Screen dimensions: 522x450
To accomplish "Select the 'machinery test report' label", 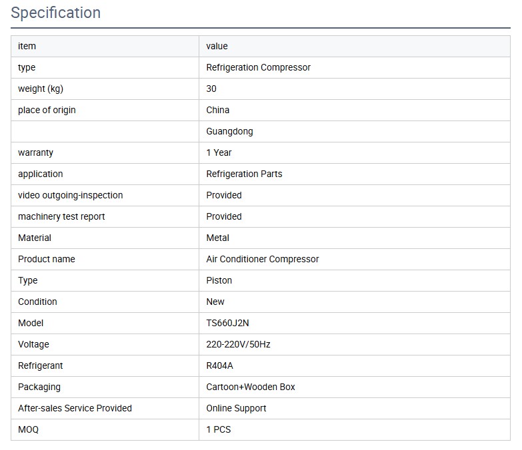I will point(61,216).
